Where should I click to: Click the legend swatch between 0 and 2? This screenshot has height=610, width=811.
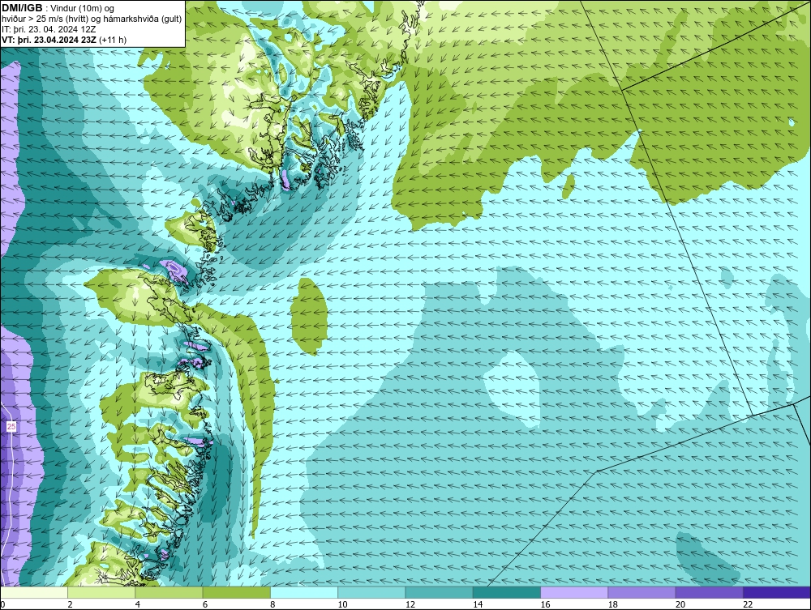point(34,592)
